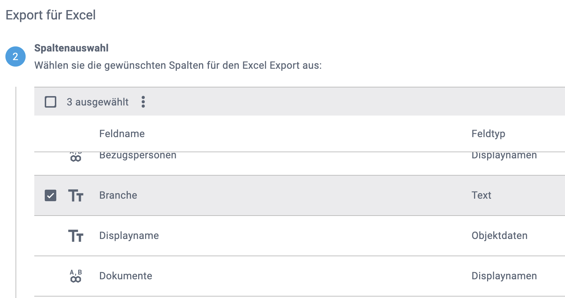Toggle the select-all columns checkbox
This screenshot has height=298, width=565.
(51, 102)
